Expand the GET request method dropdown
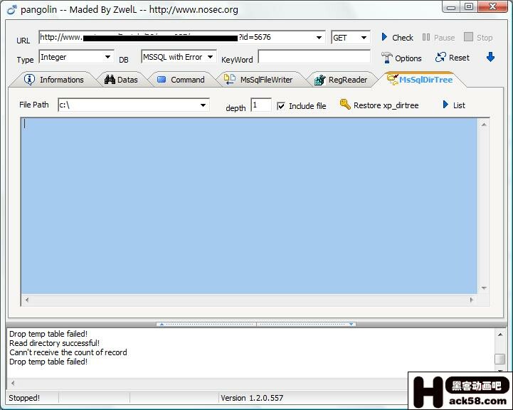The width and height of the screenshot is (513, 410). 364,38
